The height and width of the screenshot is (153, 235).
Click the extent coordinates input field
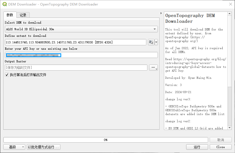[75, 42]
